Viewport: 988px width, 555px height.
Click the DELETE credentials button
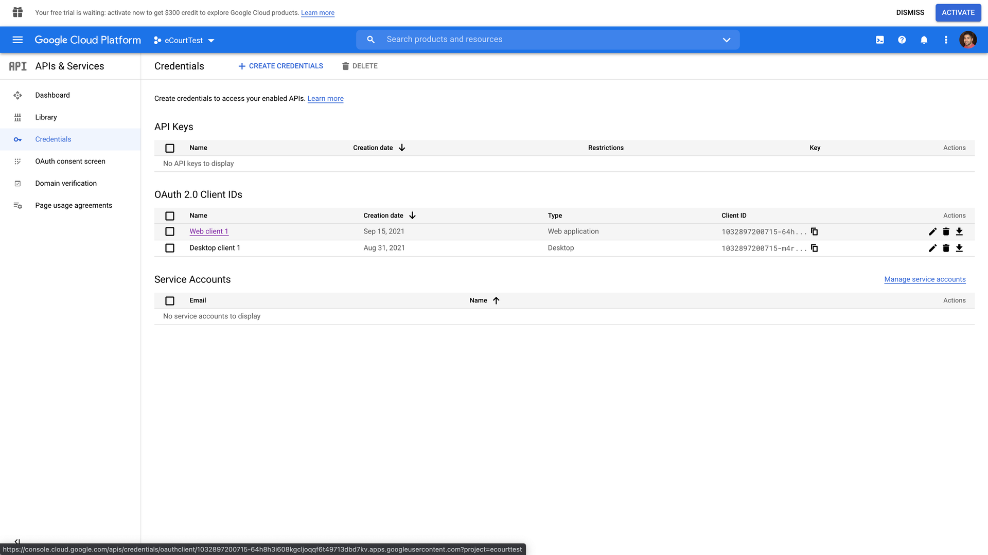coord(360,66)
